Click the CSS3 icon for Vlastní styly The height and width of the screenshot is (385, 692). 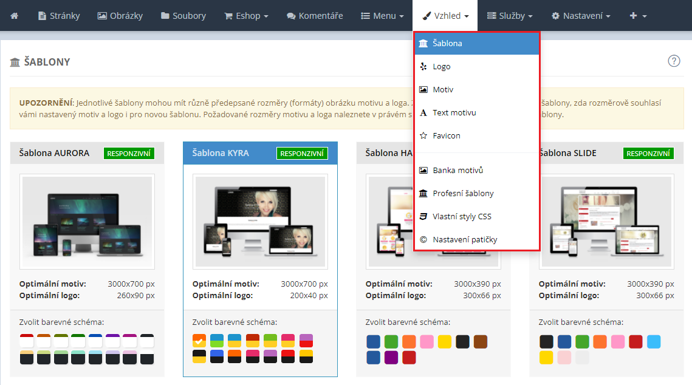pos(423,217)
